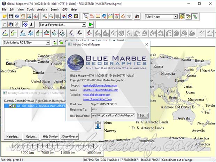Select the Path Profile tool icon
This screenshot has width=216, height=162.
[110, 16]
